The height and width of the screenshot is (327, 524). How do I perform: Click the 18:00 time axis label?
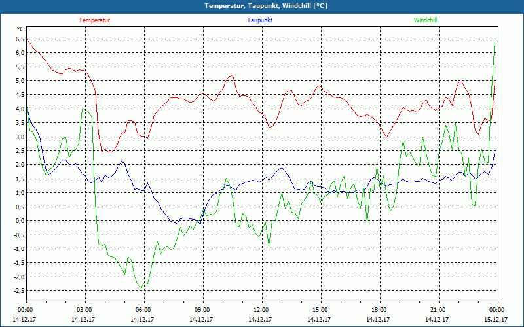[379, 310]
